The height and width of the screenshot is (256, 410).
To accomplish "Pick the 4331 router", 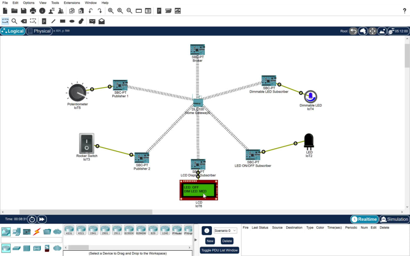I will pyautogui.click(x=69, y=230).
